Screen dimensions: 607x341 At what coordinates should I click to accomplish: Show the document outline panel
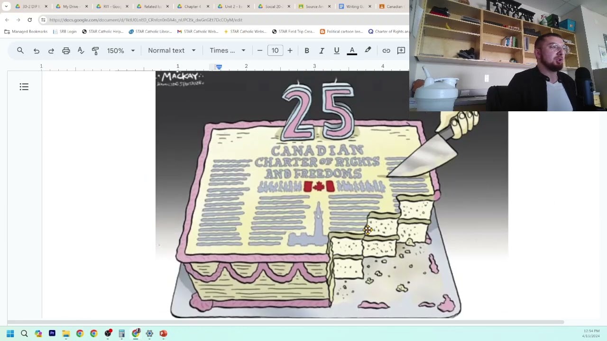pos(24,87)
